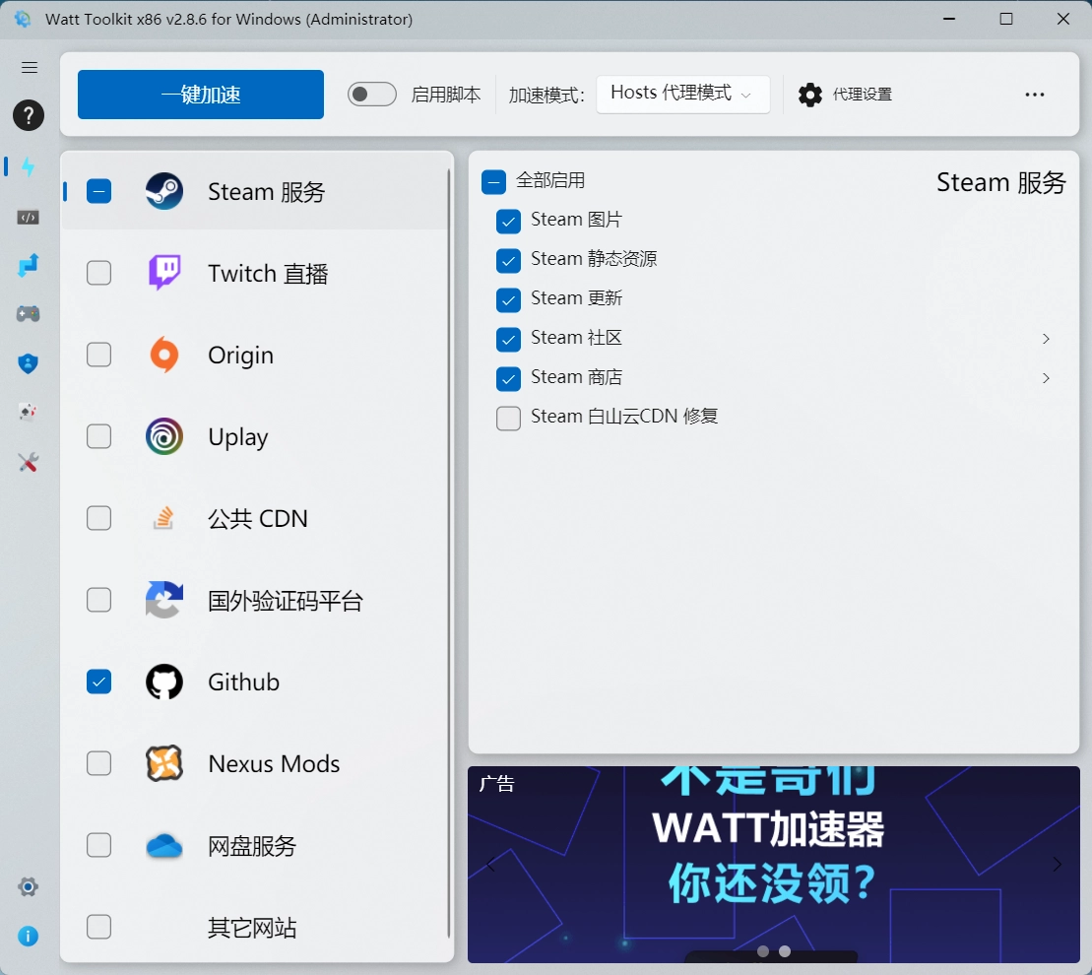
Task: Uncheck the Steam 静态资源 checkbox
Action: [508, 260]
